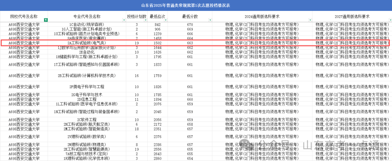Select the 1C自动化(钱学森班) cell
Viewport: 392px width, 161px height.
click(x=87, y=24)
